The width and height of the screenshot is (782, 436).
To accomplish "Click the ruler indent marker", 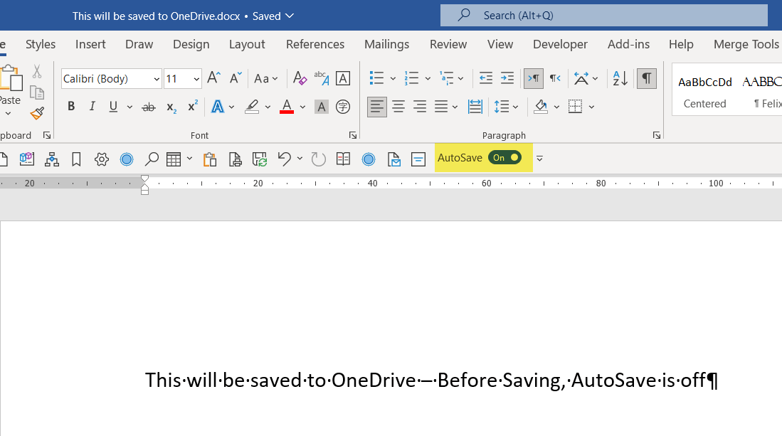I will (144, 184).
